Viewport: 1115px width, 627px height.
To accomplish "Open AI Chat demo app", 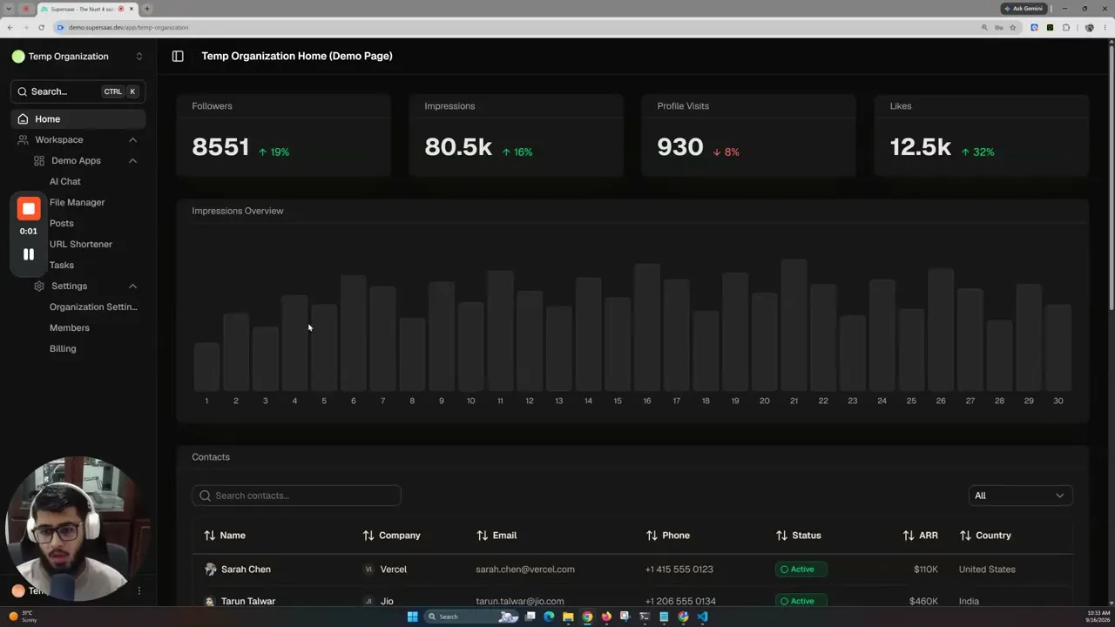I will [65, 182].
